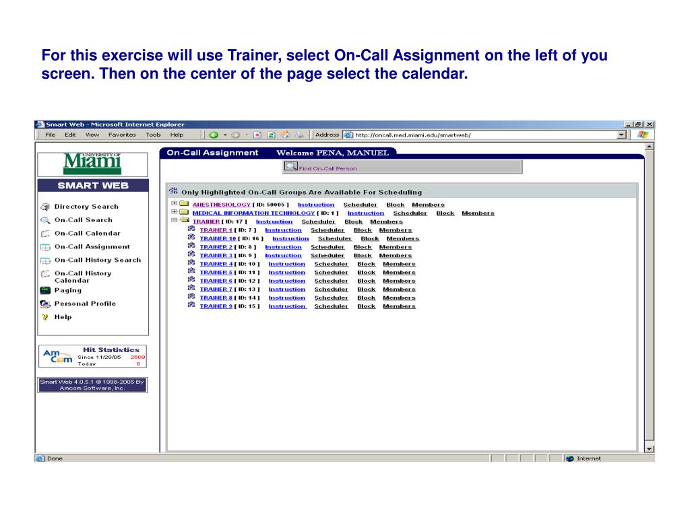Click the Find On-Call Person magnifier icon
The image size is (690, 517).
coord(291,166)
